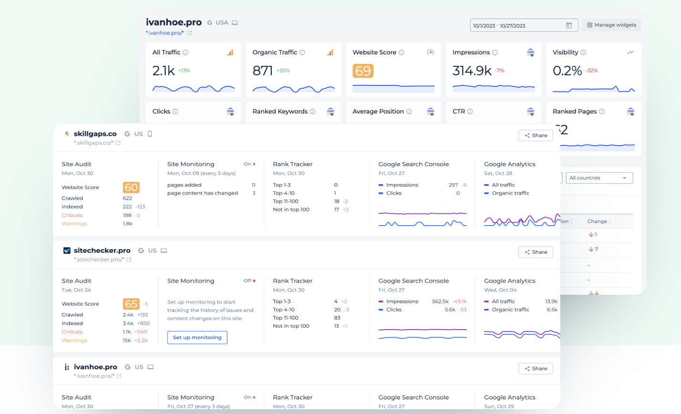Click info icon next to CTR widget

pos(470,112)
